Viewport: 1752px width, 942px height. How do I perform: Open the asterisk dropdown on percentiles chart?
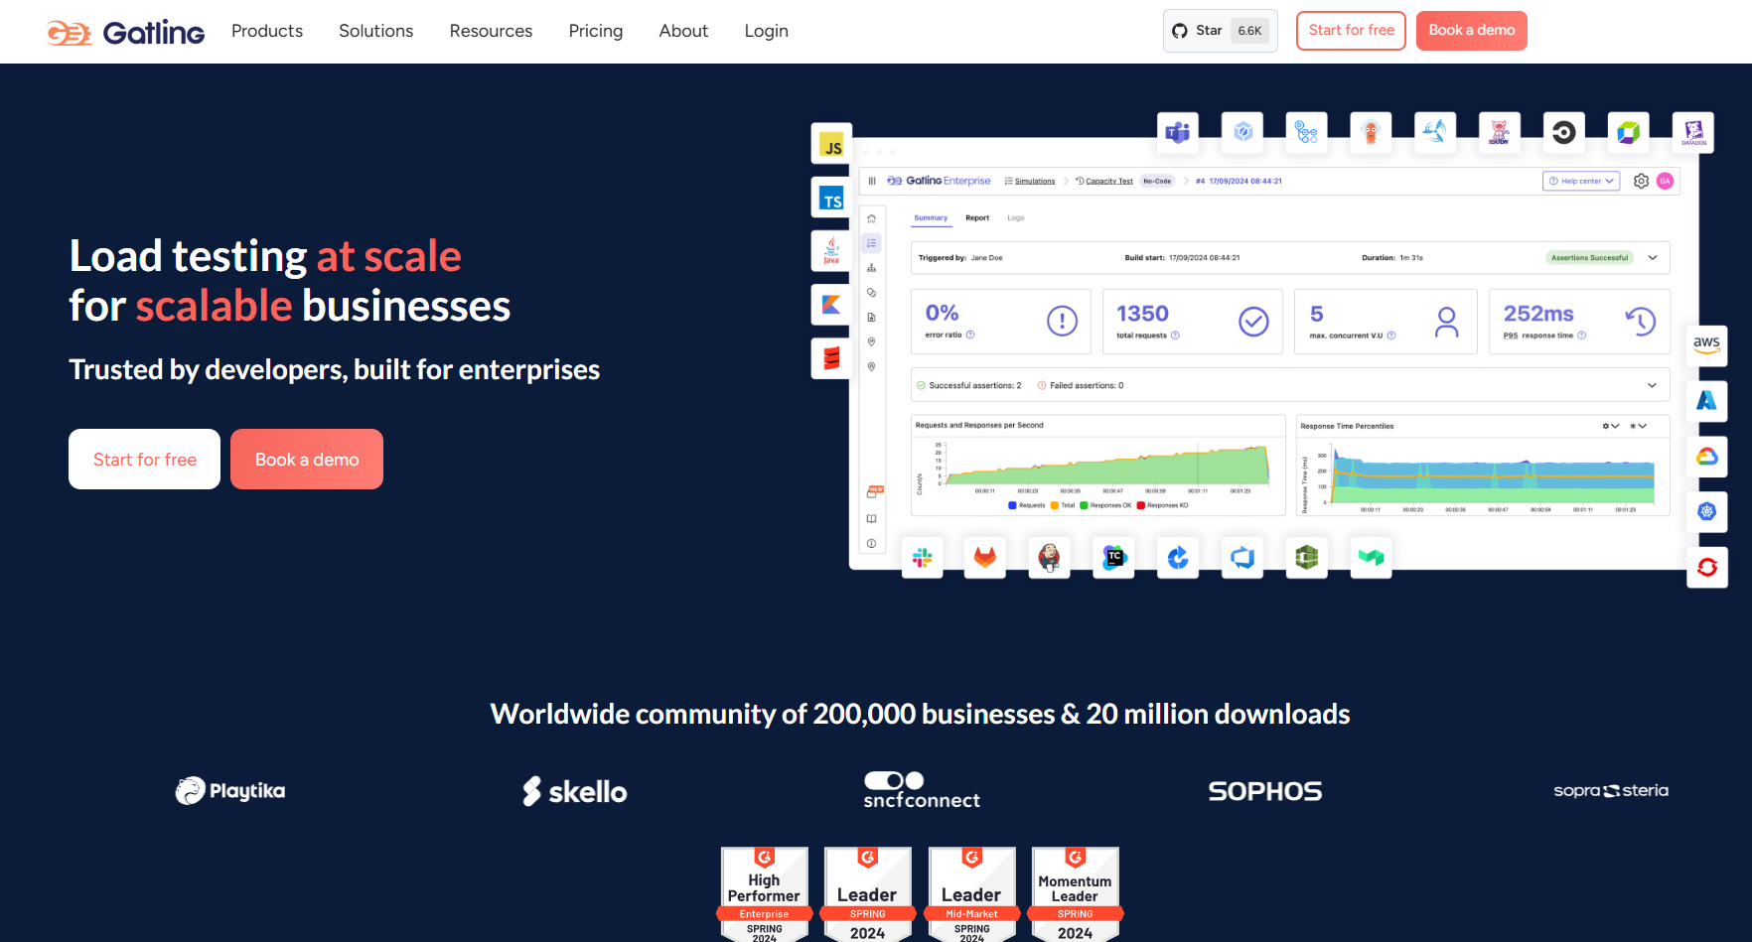point(1638,426)
